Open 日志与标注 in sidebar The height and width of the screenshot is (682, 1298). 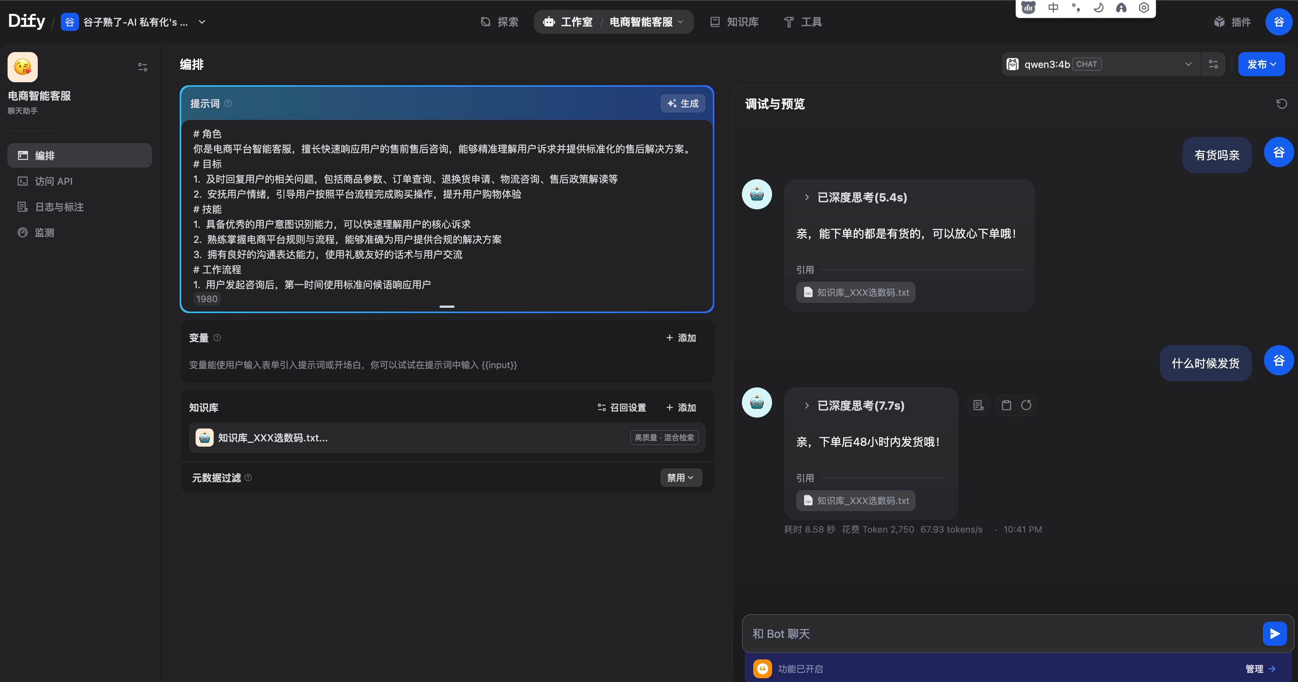[59, 207]
